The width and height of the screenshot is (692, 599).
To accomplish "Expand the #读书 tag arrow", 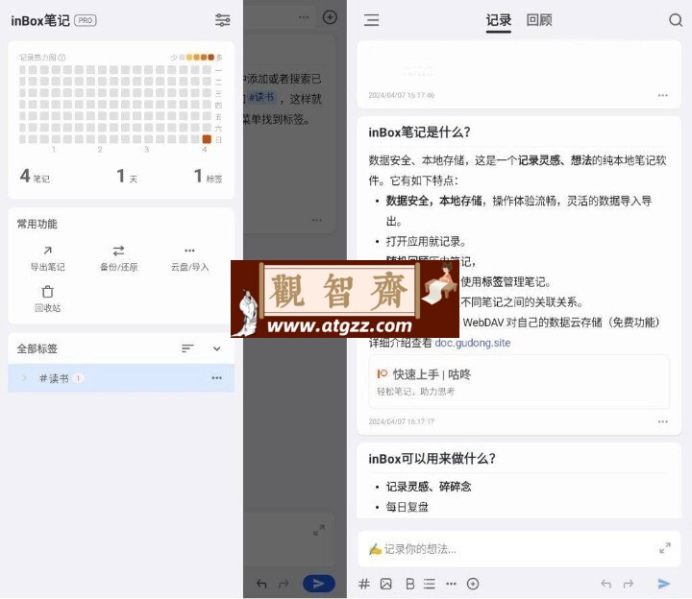I will pos(24,378).
